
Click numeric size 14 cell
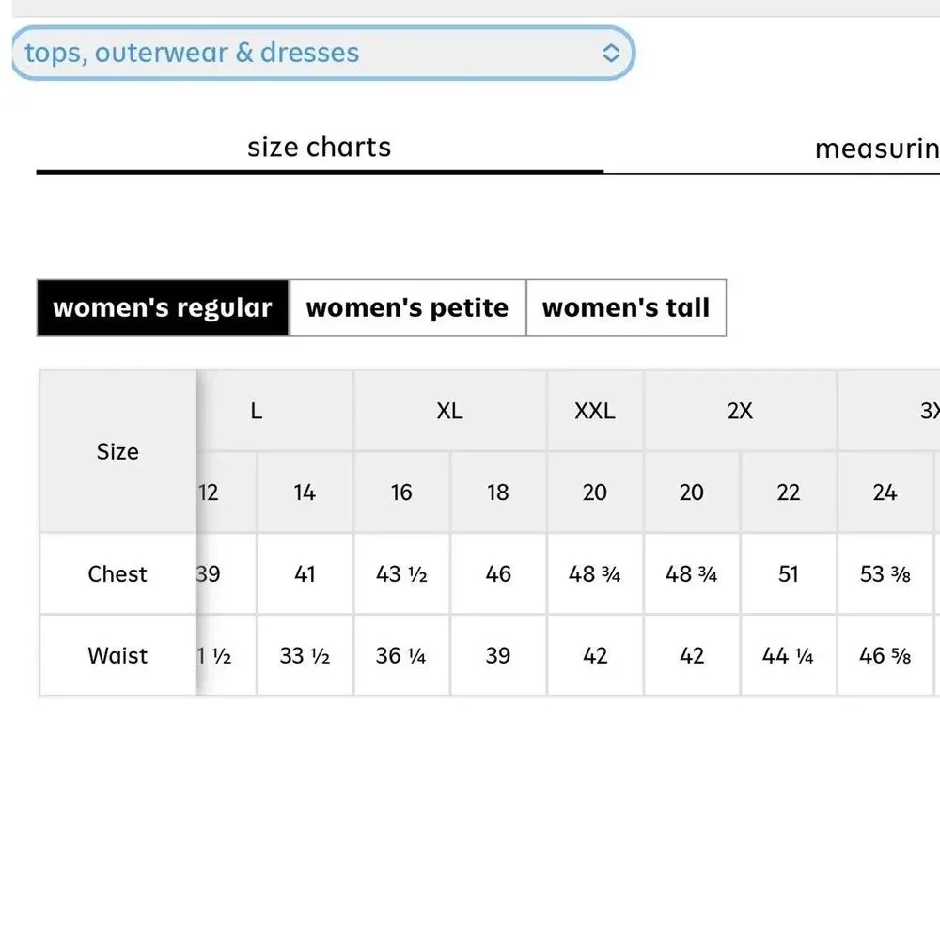pos(305,493)
